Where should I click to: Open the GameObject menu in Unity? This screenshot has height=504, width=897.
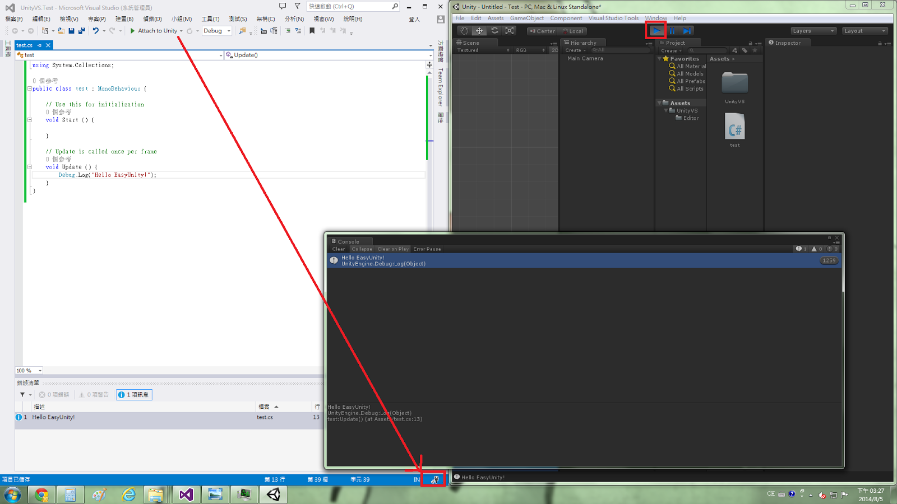click(x=526, y=18)
